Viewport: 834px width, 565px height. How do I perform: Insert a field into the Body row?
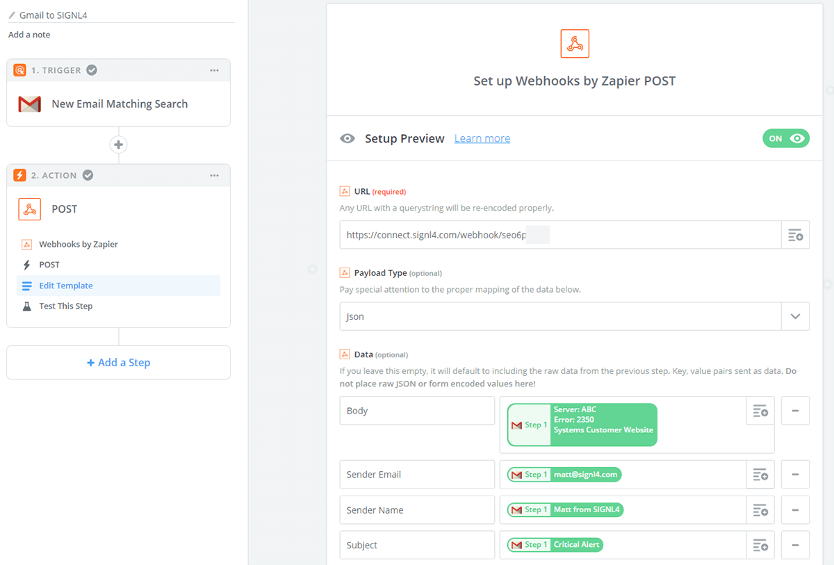pos(760,411)
